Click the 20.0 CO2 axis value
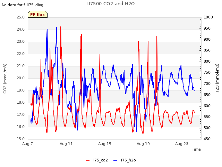The height and width of the screenshot is (167, 222). pos(21,78)
